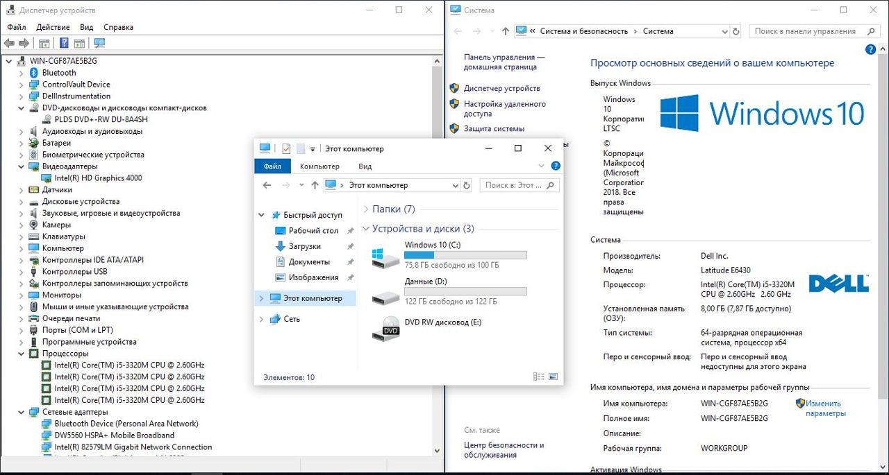Click the Up arrow in Explorer navigation bar
Viewport: 889px width, 475px height.
[315, 185]
